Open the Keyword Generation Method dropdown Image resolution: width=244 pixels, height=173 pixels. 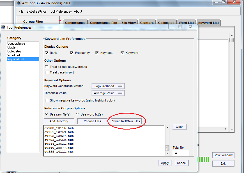tap(108, 86)
